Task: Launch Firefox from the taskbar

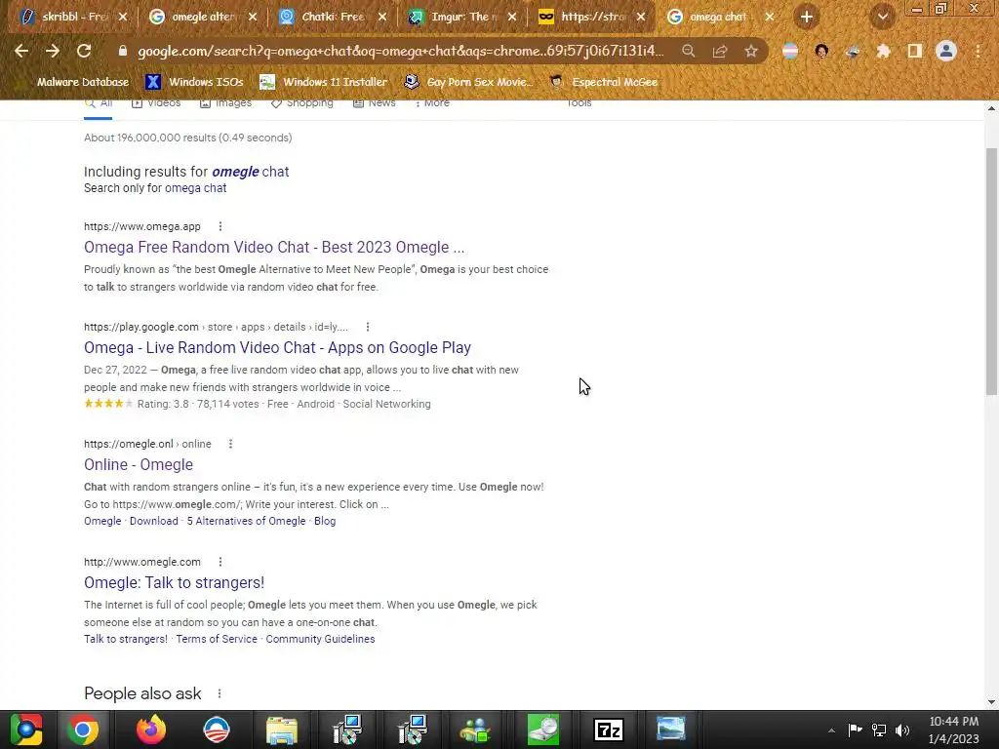Action: (x=150, y=729)
